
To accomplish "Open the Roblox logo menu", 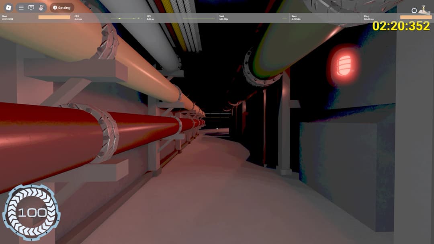I will click(8, 8).
